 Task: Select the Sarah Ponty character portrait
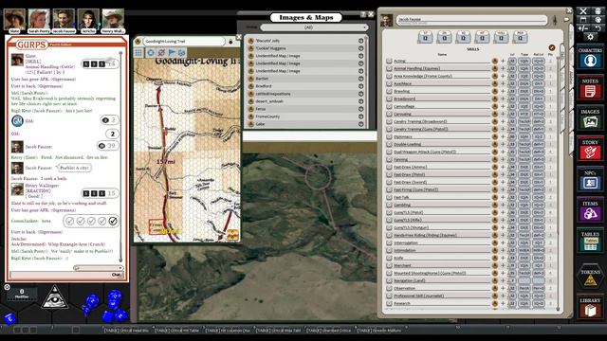pos(39,19)
